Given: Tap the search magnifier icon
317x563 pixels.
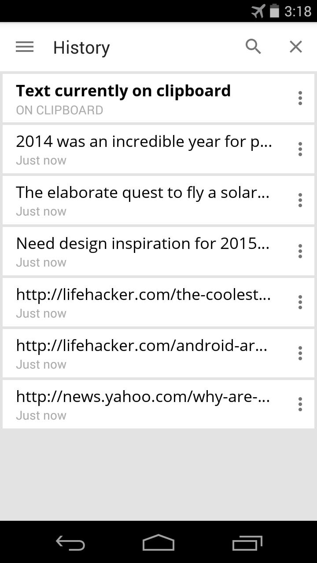Looking at the screenshot, I should coord(253,47).
